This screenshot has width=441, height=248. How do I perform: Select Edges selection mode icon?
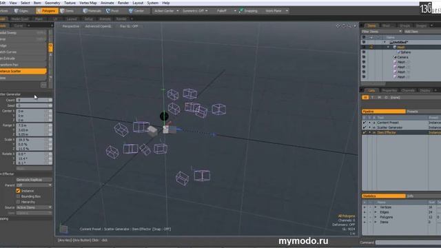pyautogui.click(x=17, y=11)
